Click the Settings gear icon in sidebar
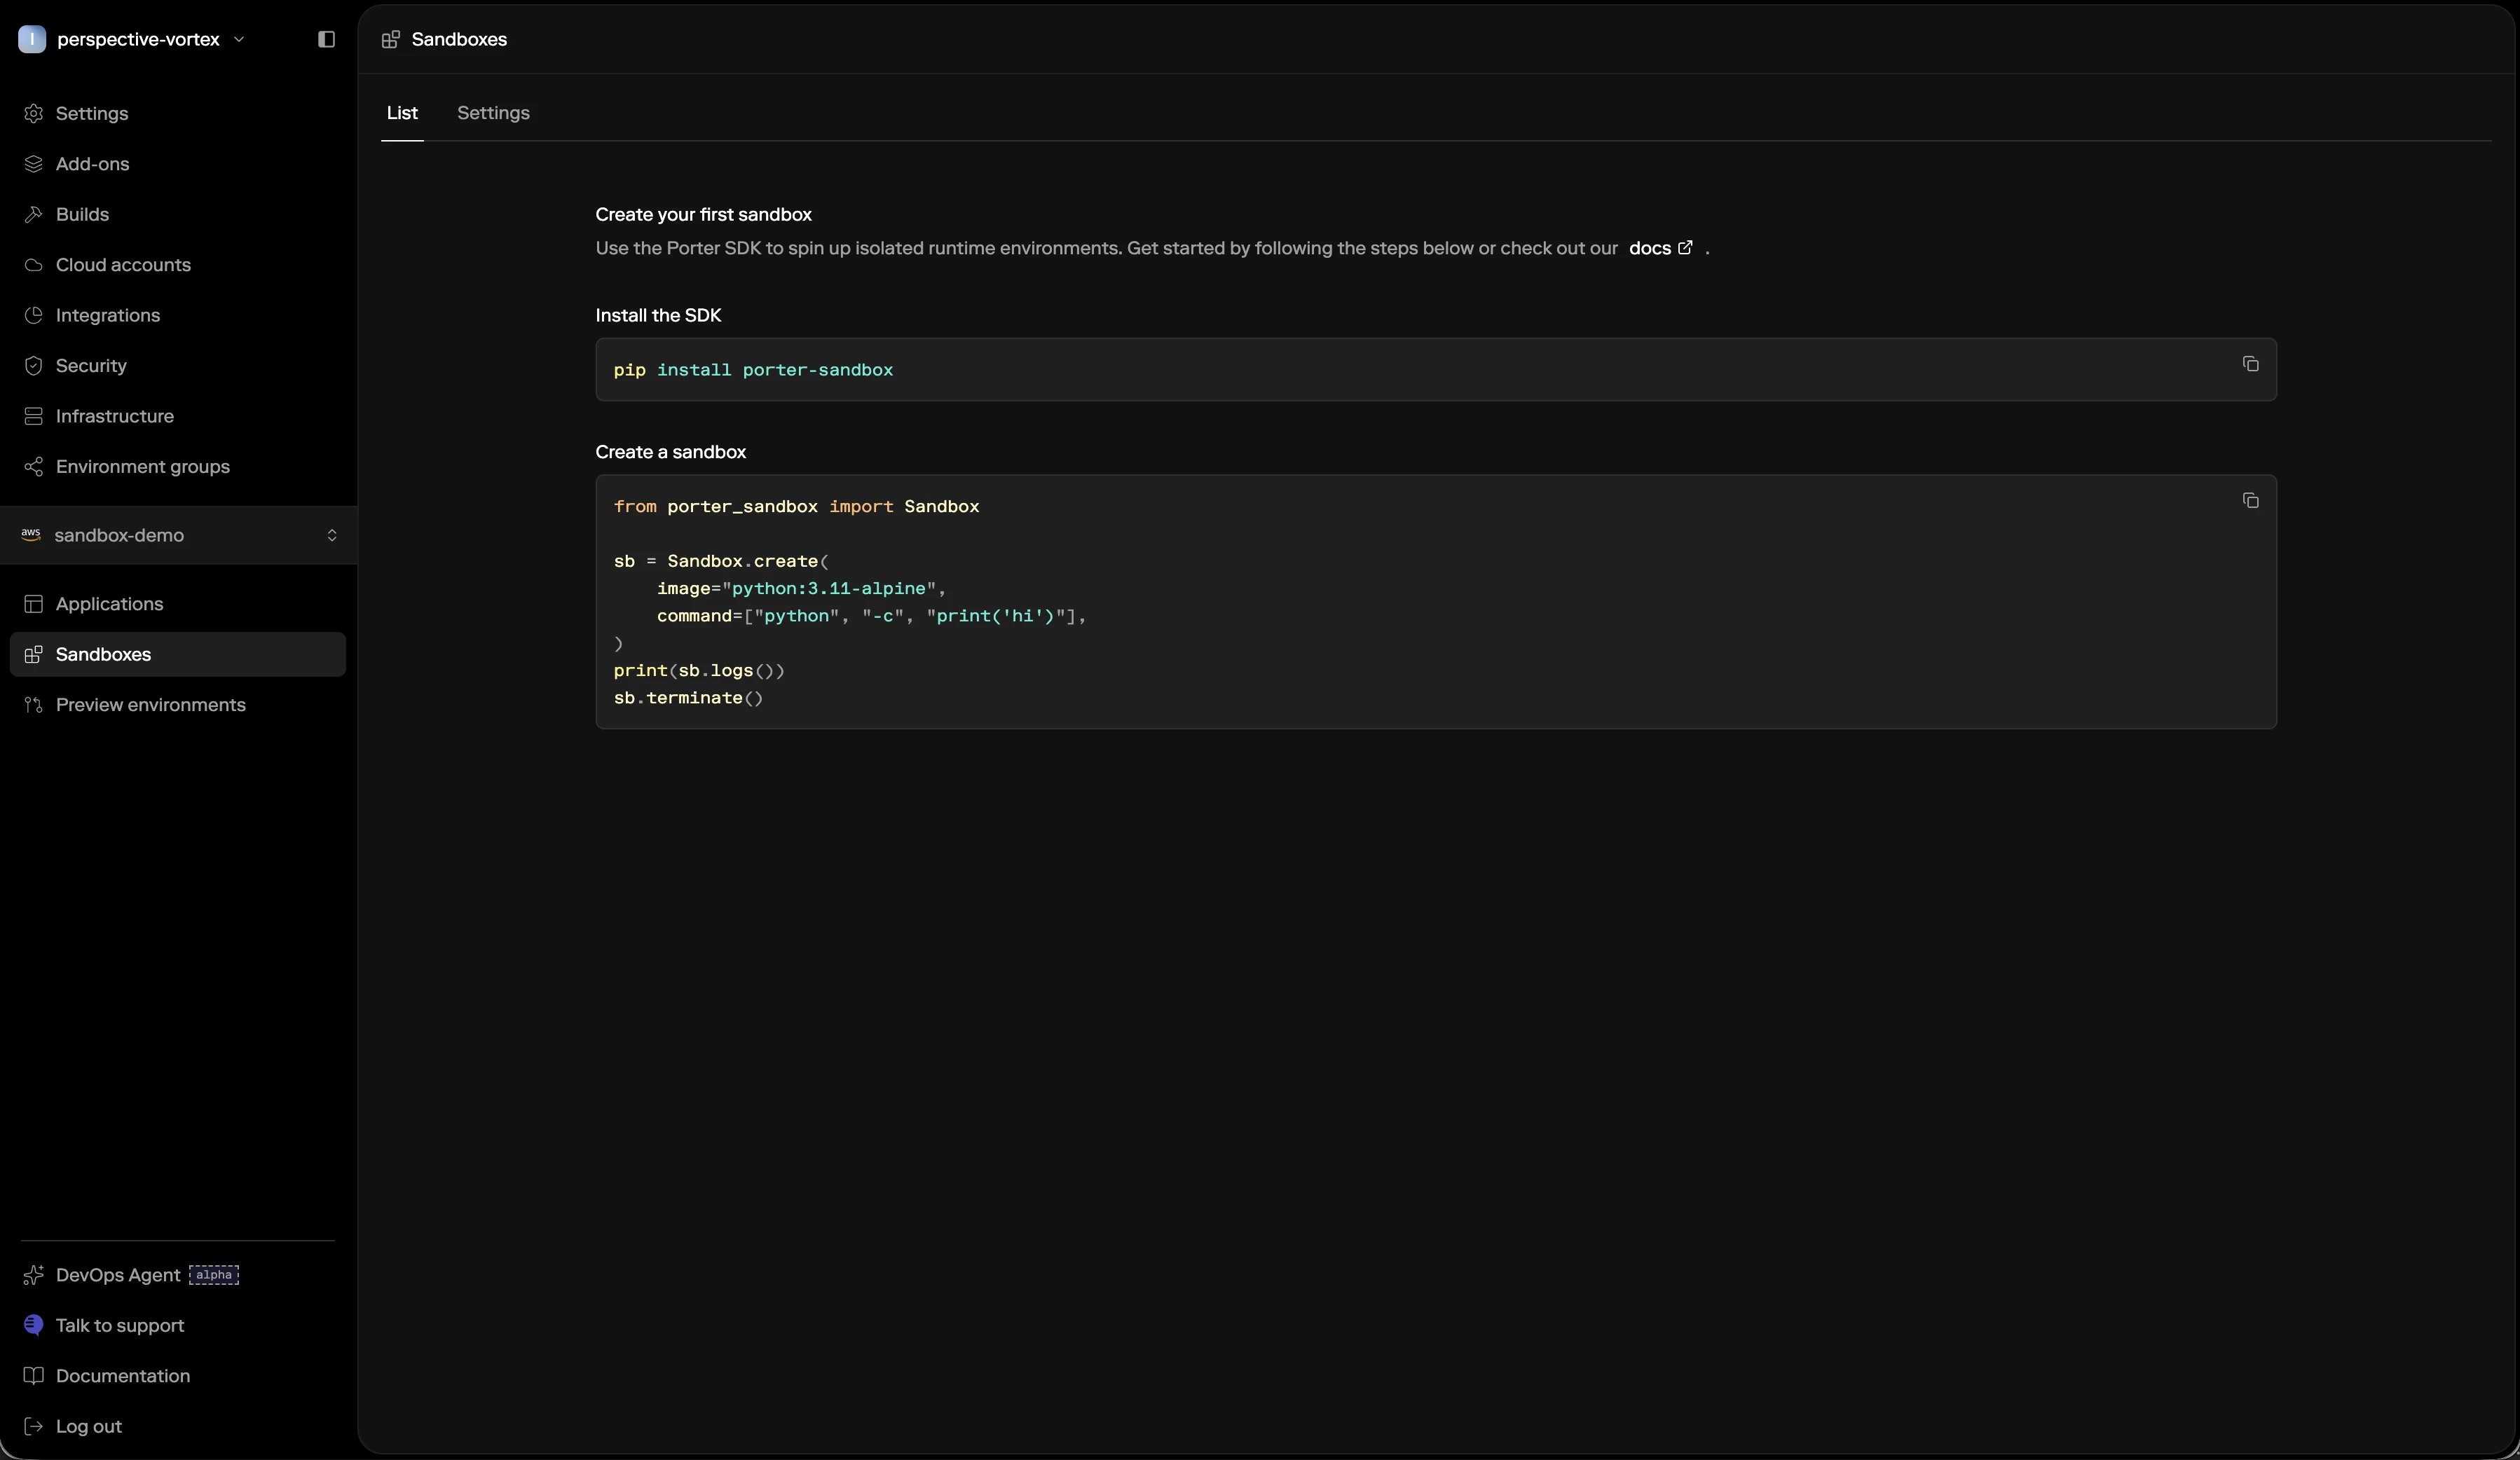 pos(33,113)
